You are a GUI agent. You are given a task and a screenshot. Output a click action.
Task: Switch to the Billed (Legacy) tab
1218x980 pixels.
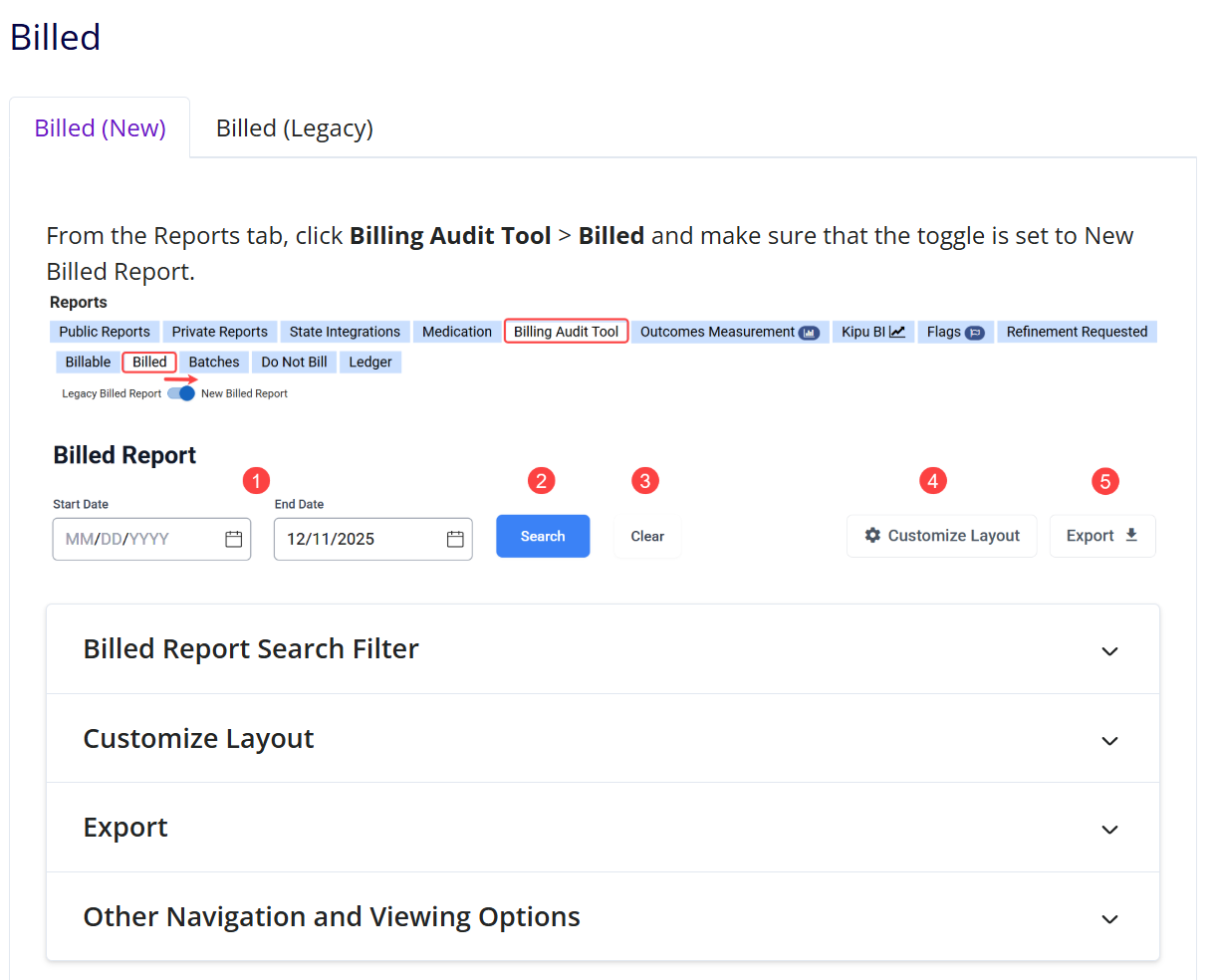(x=295, y=128)
